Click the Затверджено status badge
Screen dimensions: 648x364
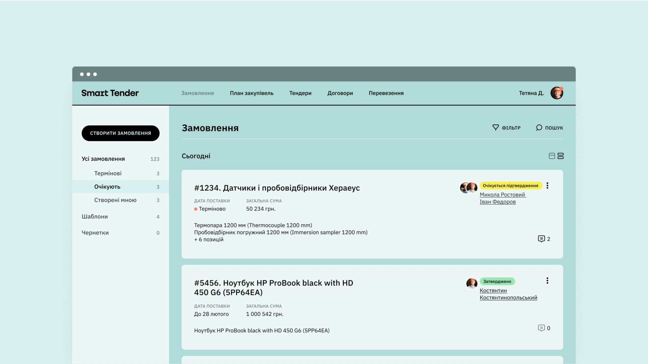click(497, 281)
